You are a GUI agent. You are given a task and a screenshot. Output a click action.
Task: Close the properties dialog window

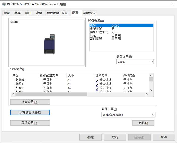coord(172,4)
